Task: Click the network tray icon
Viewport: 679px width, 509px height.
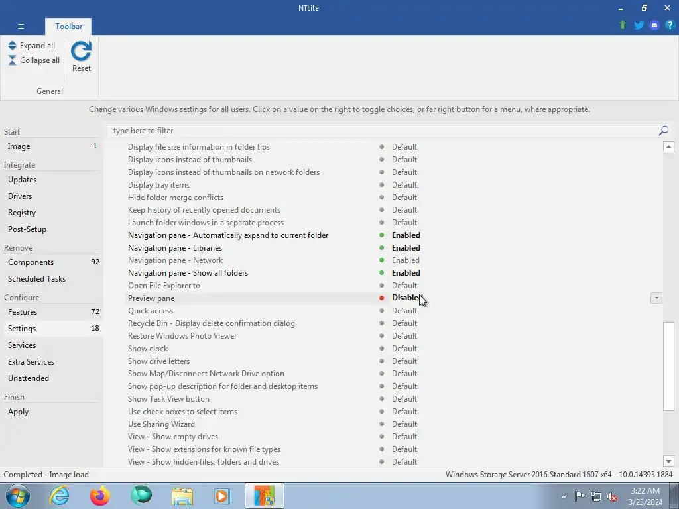Action: (596, 496)
